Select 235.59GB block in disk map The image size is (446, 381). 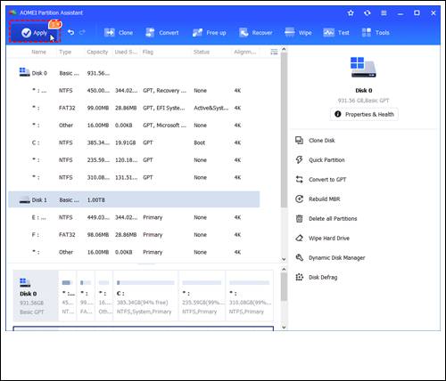tap(202, 296)
